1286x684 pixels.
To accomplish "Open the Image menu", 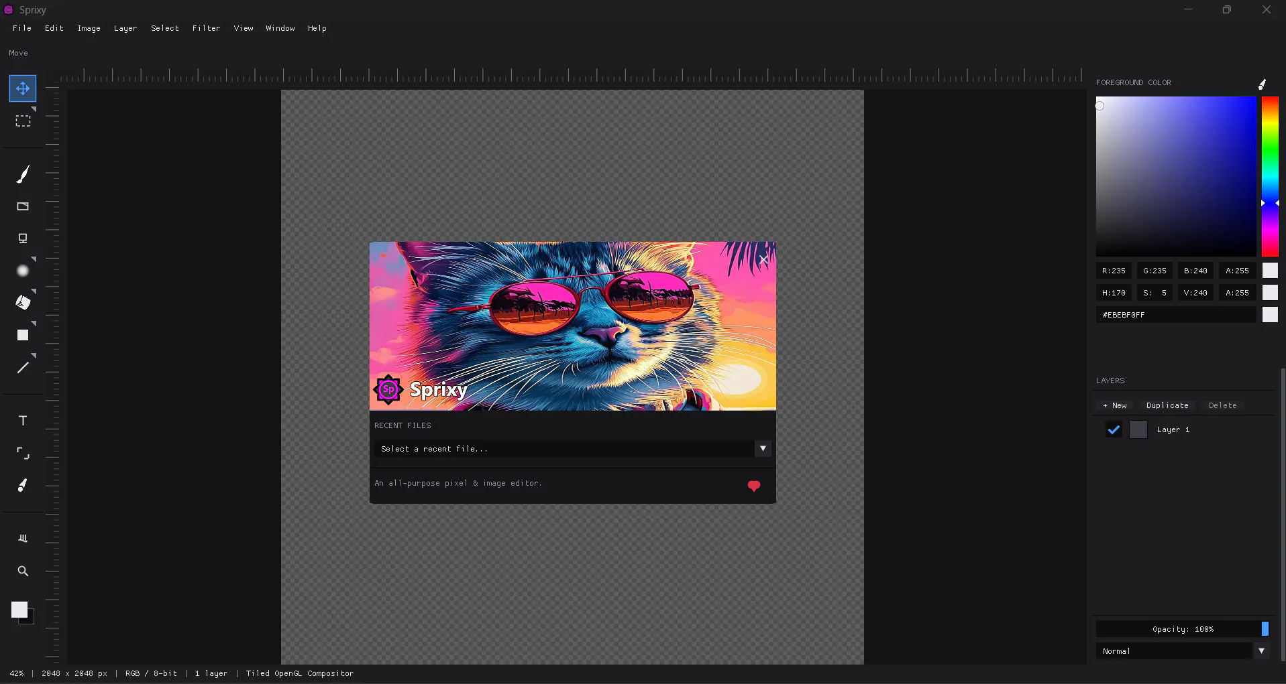I will point(89,28).
